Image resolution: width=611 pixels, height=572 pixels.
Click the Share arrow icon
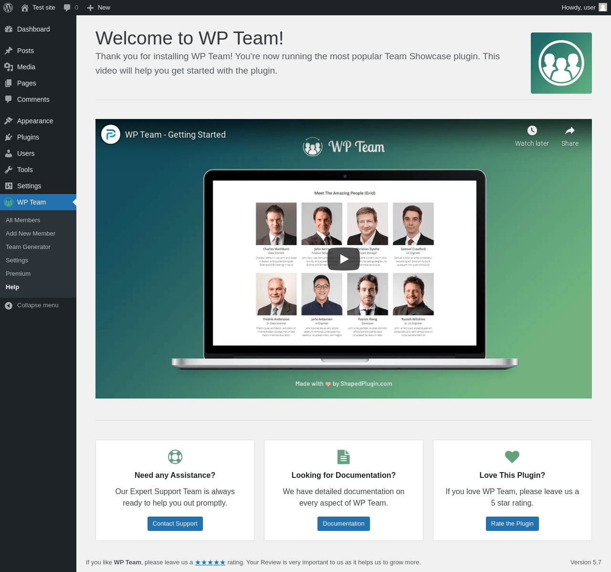point(570,130)
